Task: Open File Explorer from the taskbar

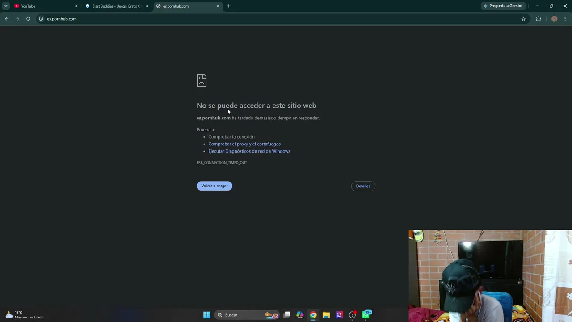Action: 326,315
